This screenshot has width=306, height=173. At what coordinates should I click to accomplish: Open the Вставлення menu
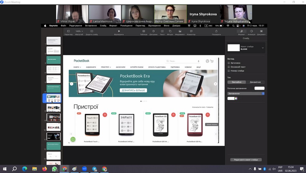[x=91, y=26]
